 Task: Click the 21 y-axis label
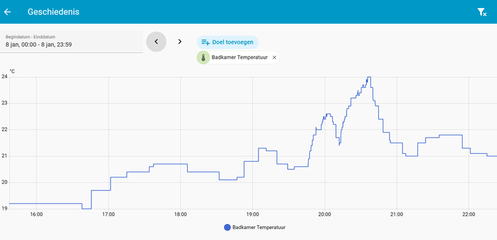(4, 156)
